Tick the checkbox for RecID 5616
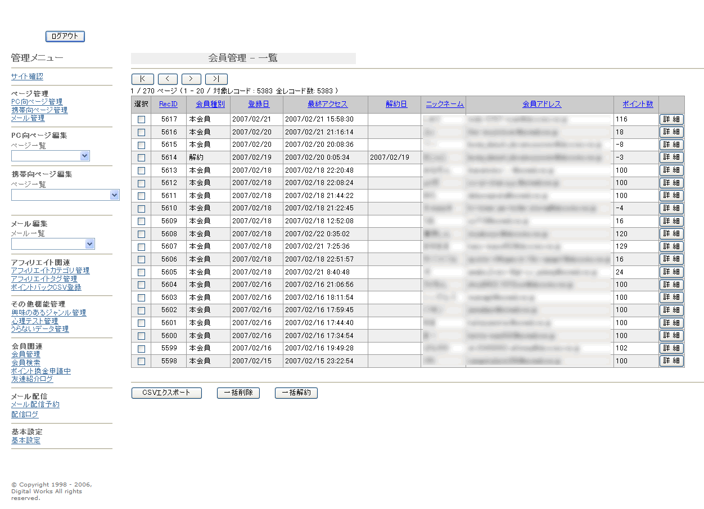The image size is (704, 509). (141, 132)
